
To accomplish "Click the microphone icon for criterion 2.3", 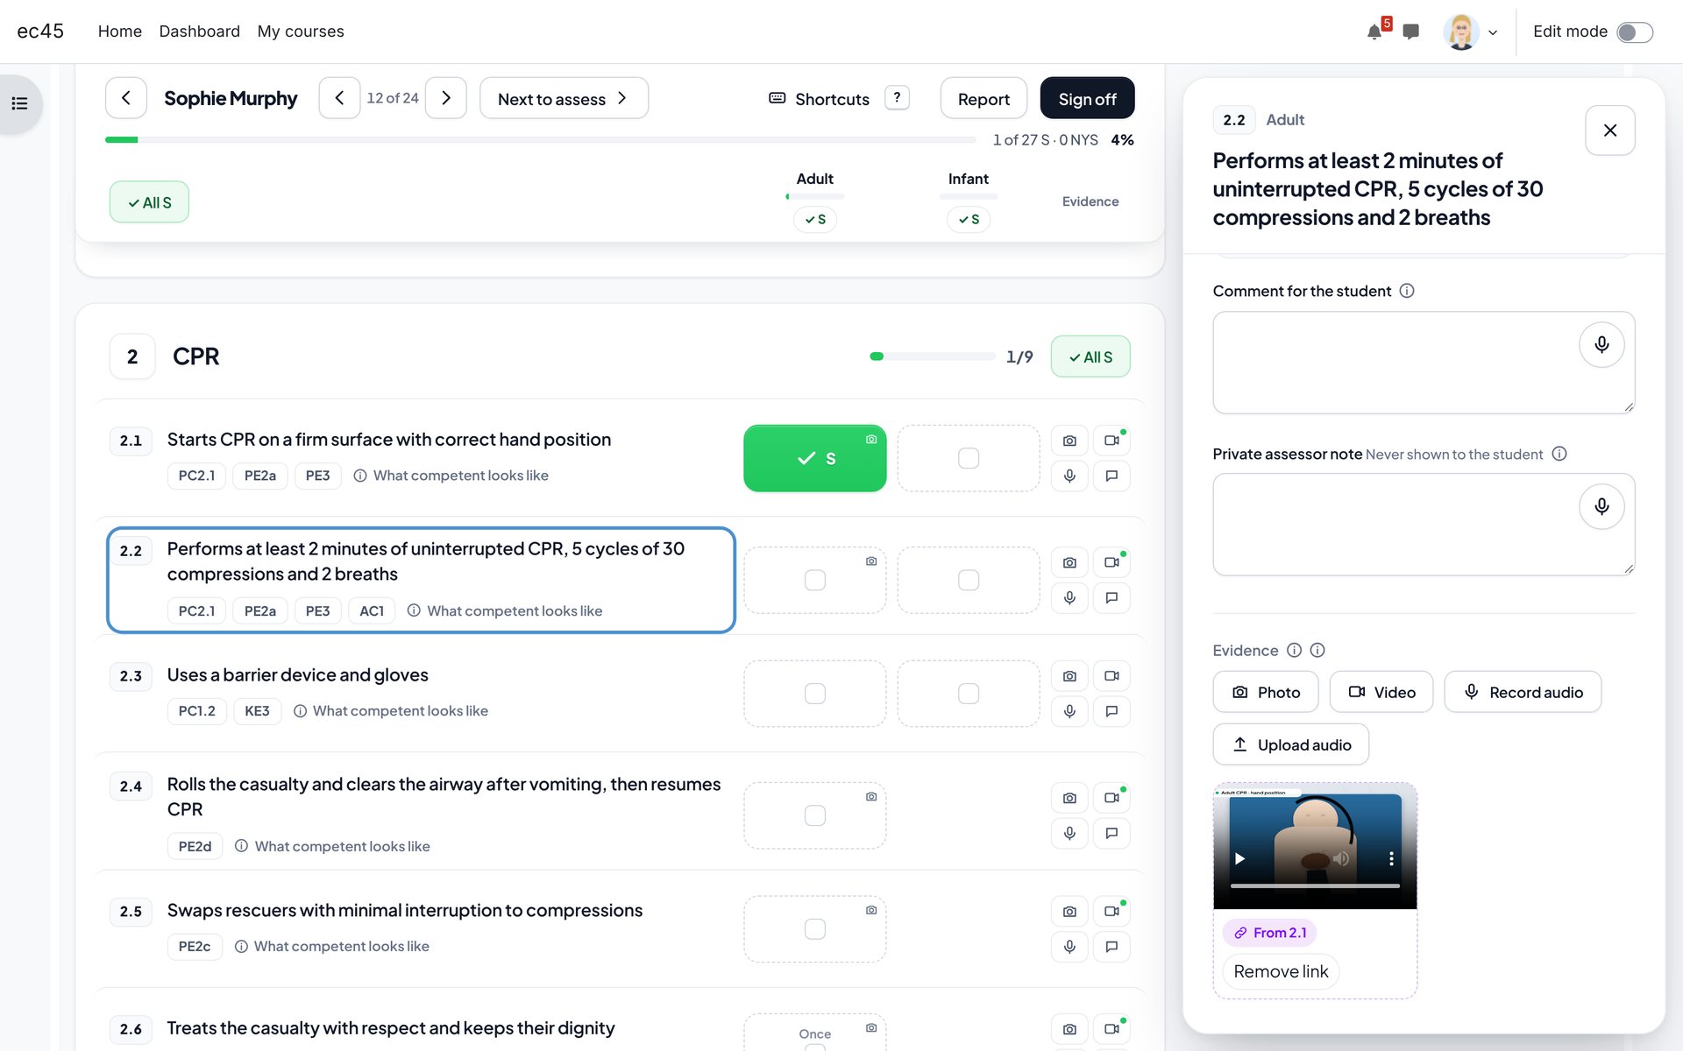I will (1069, 711).
